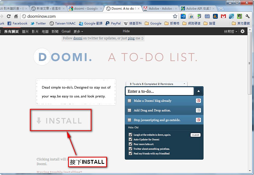This screenshot has height=175, width=254.
Task: Open the new tab button
Action: pyautogui.click(x=221, y=9)
